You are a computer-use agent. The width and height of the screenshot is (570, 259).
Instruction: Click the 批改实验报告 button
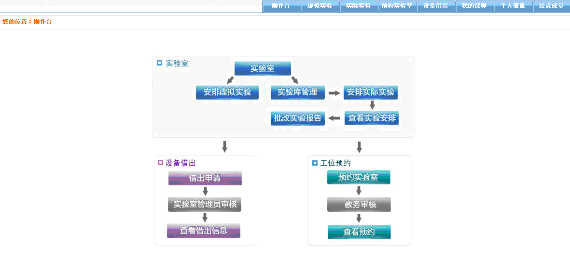pyautogui.click(x=298, y=118)
